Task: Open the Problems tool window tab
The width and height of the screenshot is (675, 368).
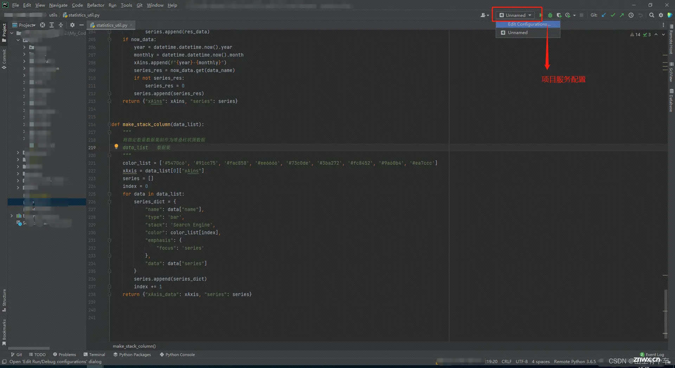Action: 64,354
